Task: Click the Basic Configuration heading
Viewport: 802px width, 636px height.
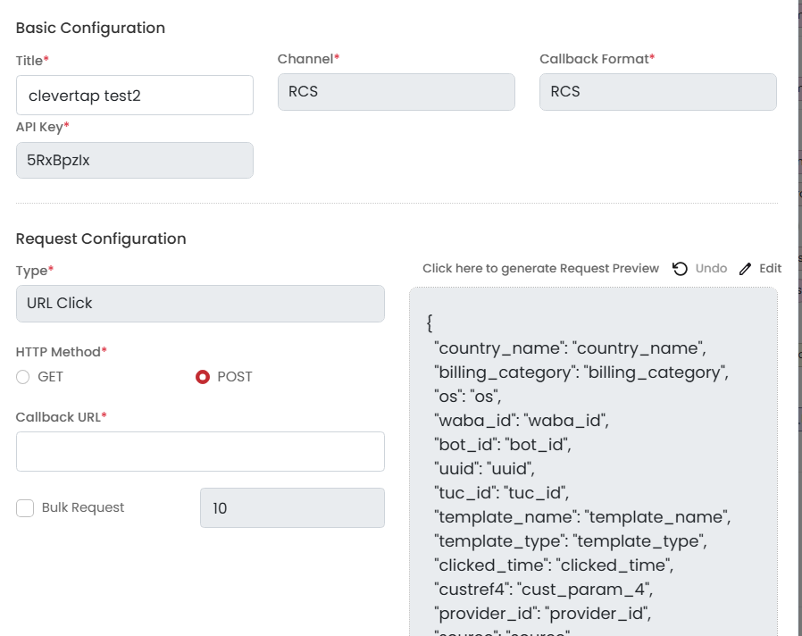Action: [90, 28]
